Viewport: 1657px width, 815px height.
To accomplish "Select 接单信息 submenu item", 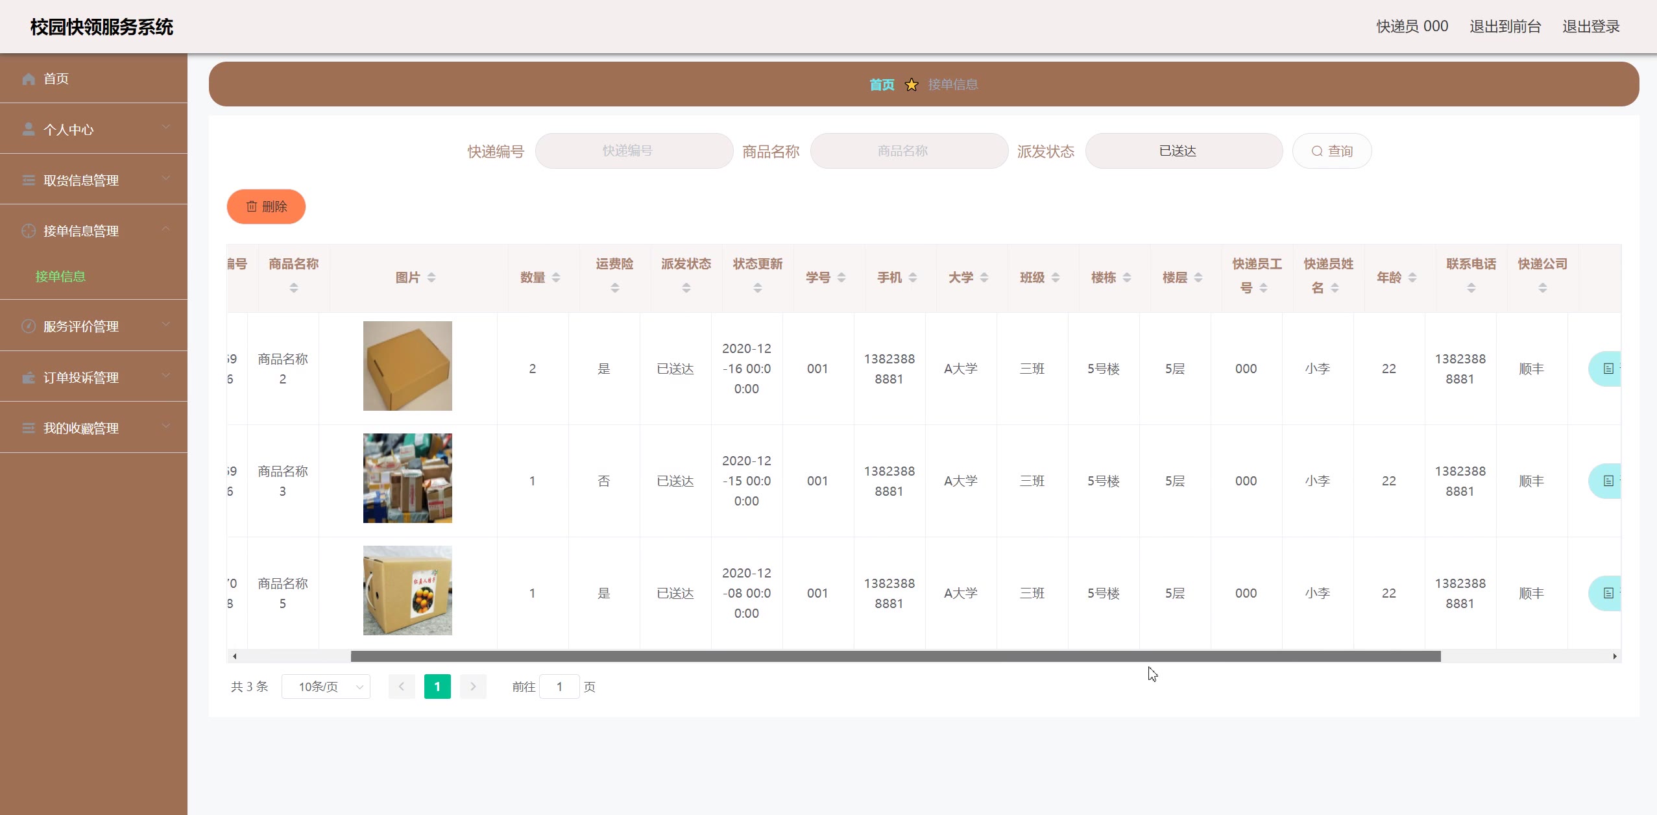I will [60, 276].
